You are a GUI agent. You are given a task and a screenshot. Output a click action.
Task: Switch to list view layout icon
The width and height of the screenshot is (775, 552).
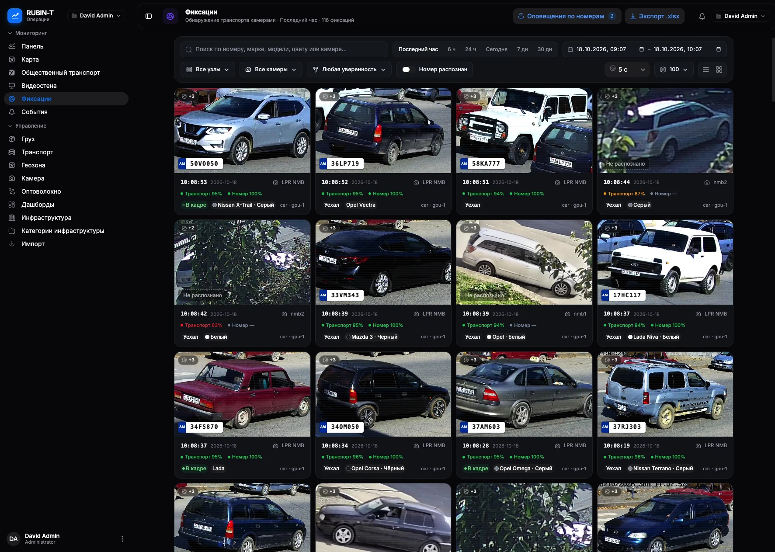pyautogui.click(x=706, y=69)
